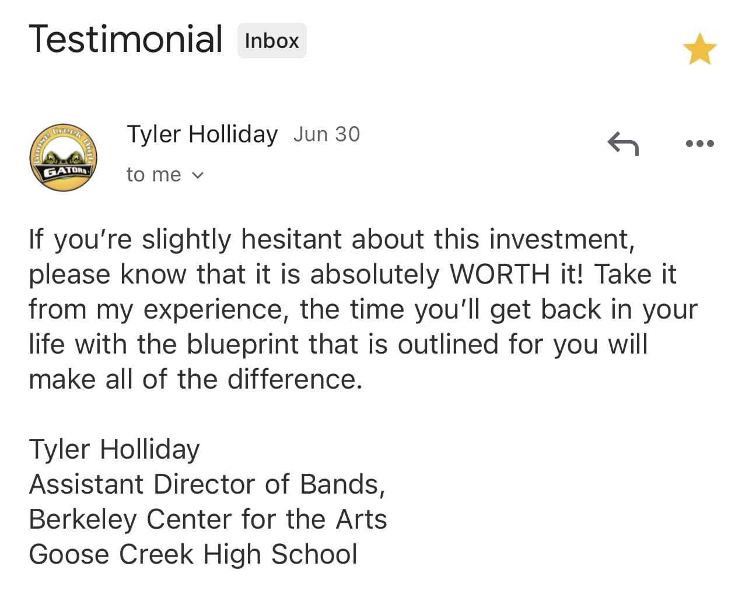Click the "Testimonial" subject title
749x615 pixels.
[125, 39]
